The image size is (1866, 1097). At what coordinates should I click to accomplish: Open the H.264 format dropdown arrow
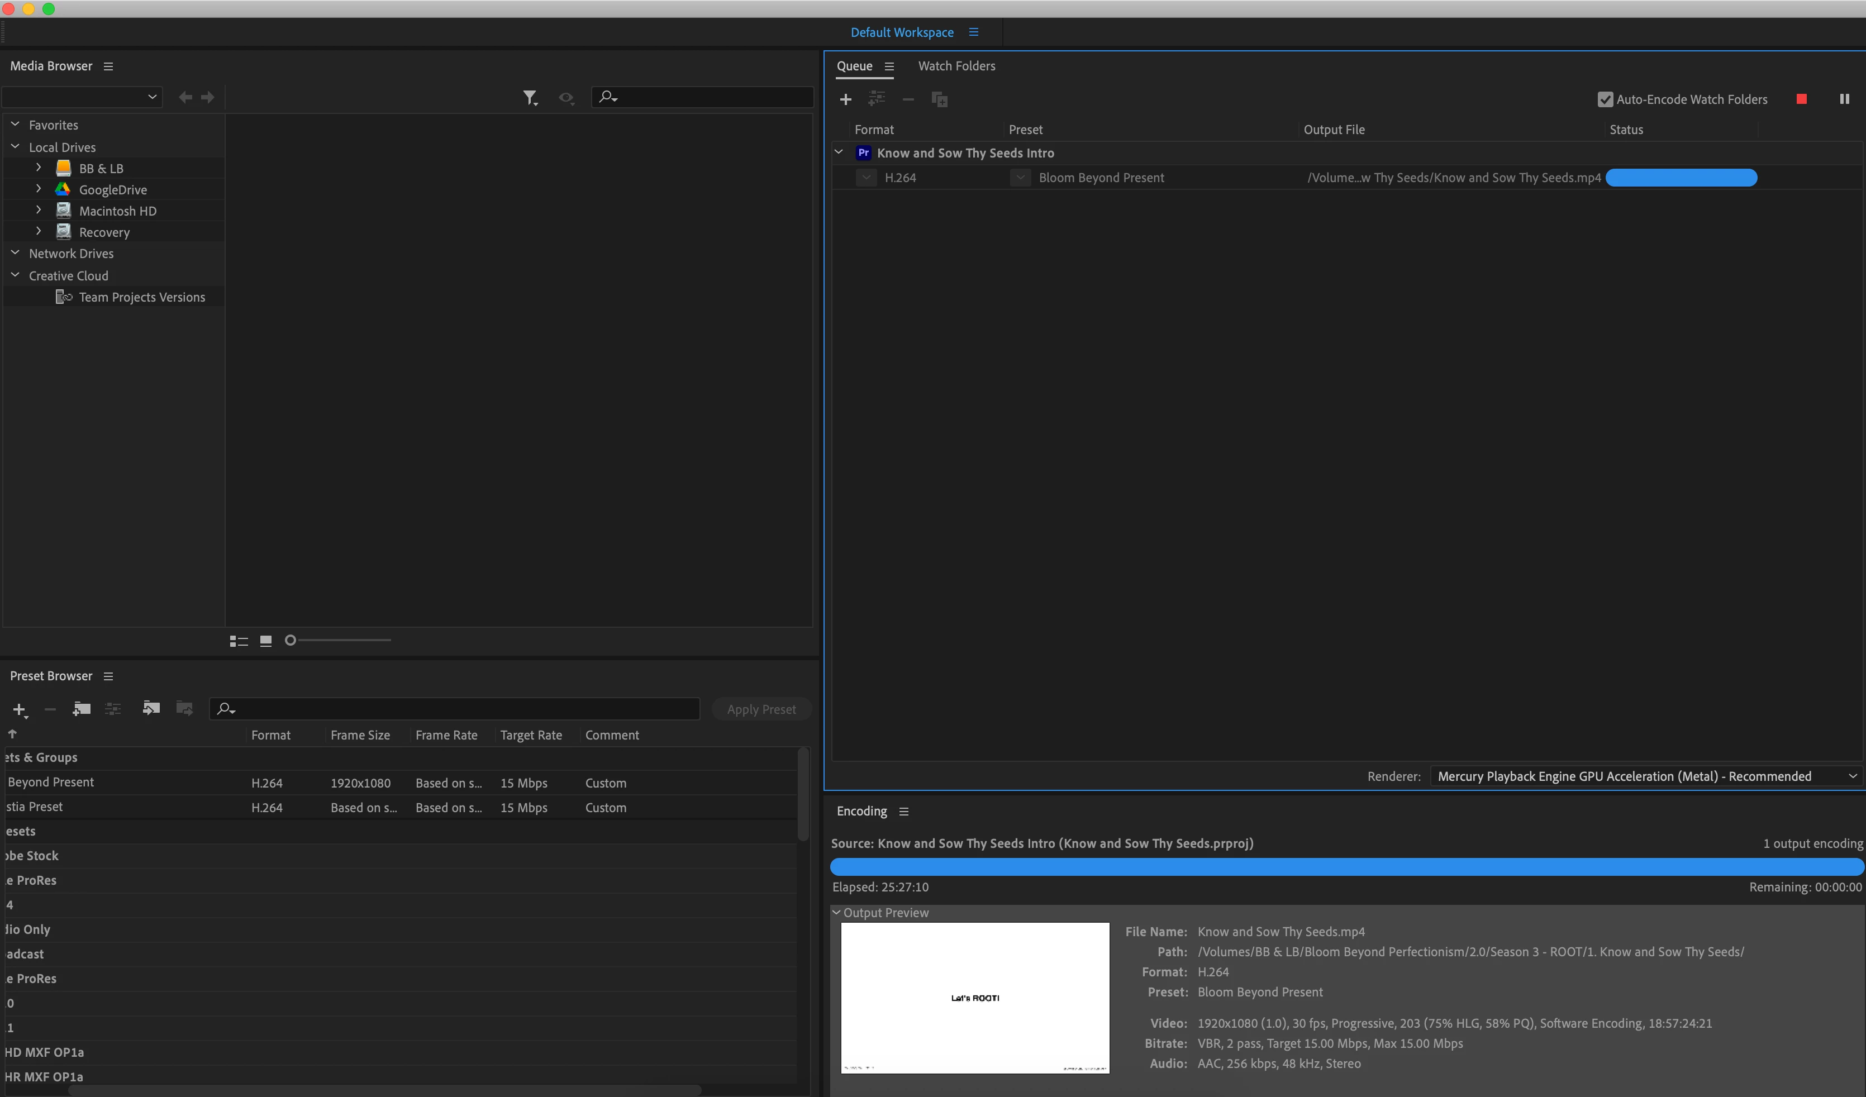pyautogui.click(x=867, y=178)
